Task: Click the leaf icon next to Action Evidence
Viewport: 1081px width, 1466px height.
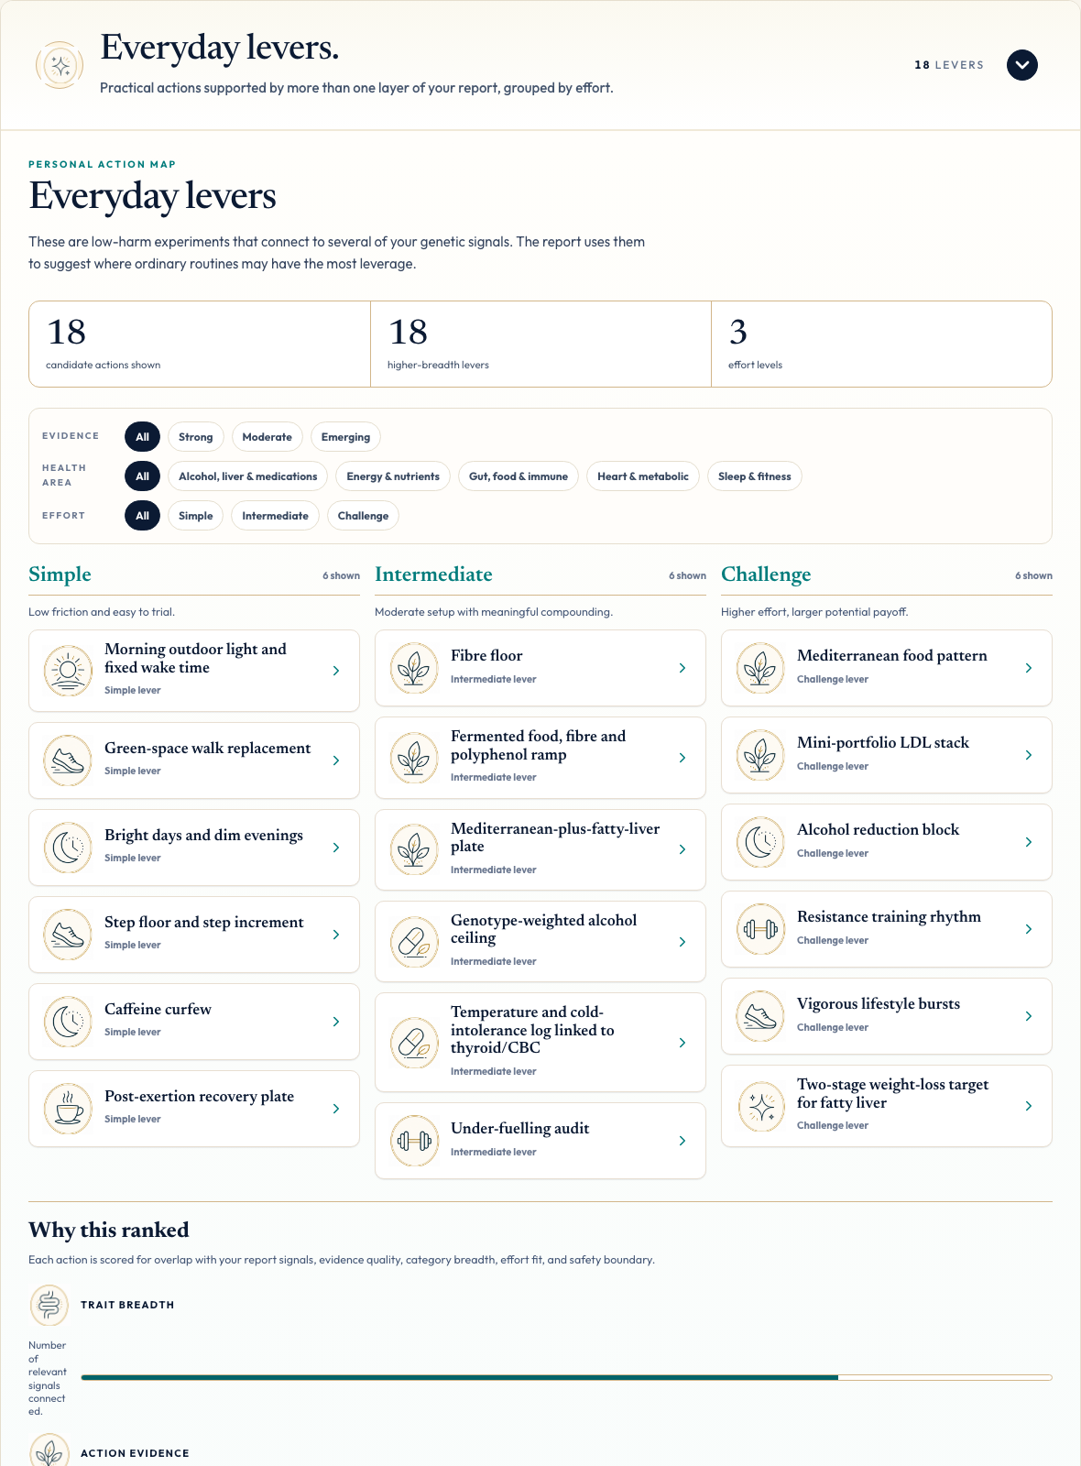Action: click(x=49, y=1451)
